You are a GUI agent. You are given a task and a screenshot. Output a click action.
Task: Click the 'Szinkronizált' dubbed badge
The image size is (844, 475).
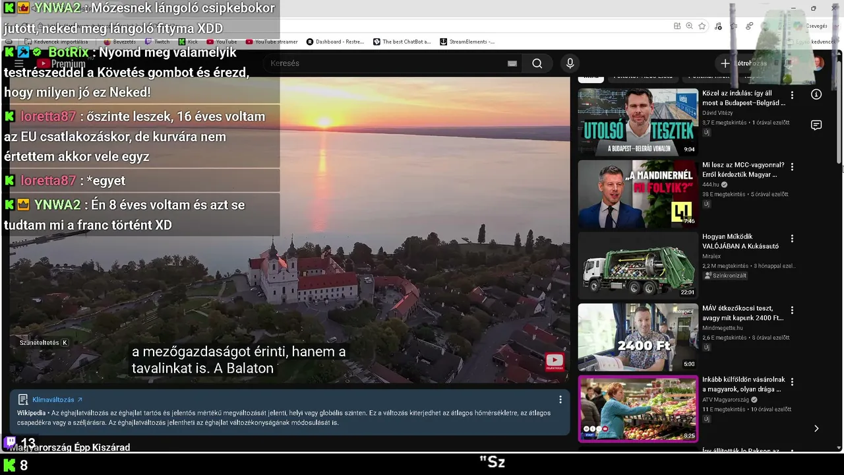[725, 276]
